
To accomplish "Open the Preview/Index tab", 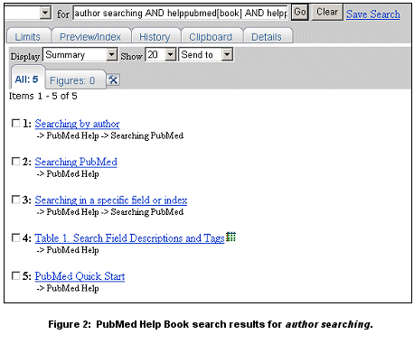I will (91, 36).
